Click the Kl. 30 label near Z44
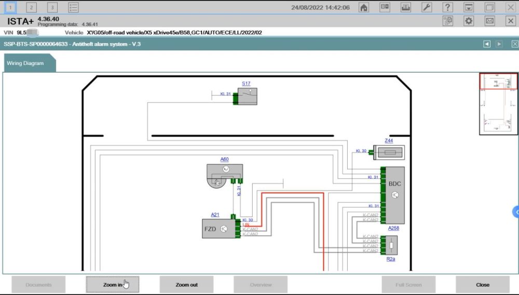This screenshot has width=519, height=295. 361,151
